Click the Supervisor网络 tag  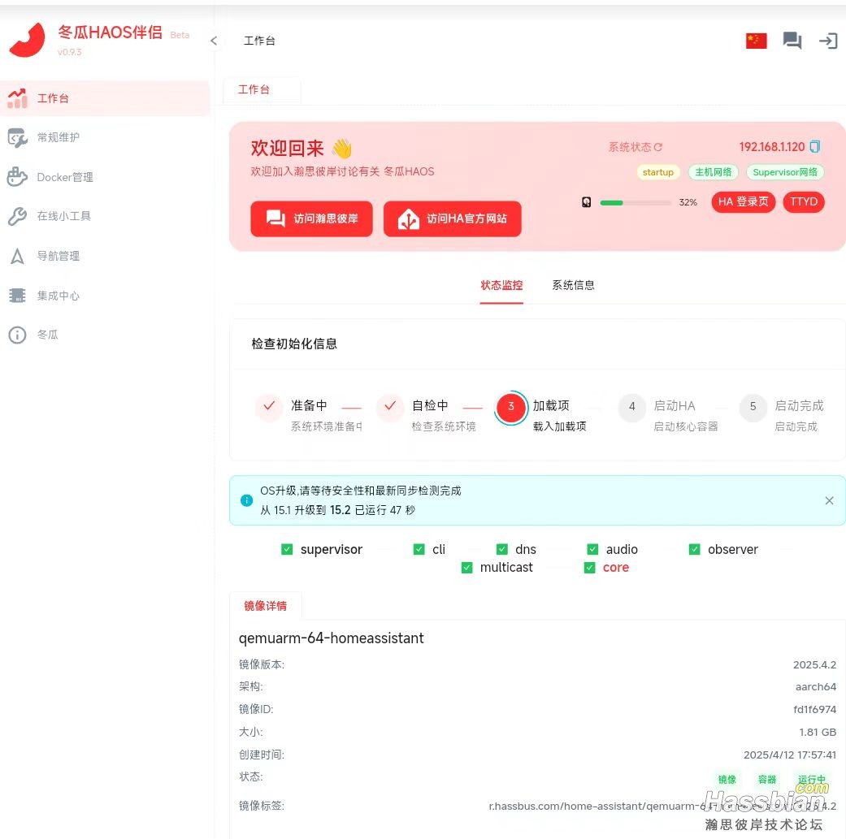[785, 172]
